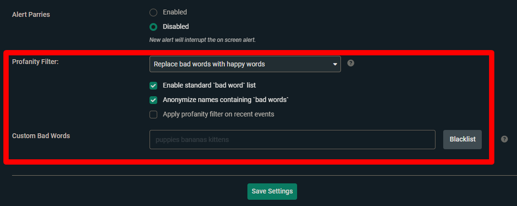Select the Enabled radio button for Alert Parries

(x=153, y=12)
